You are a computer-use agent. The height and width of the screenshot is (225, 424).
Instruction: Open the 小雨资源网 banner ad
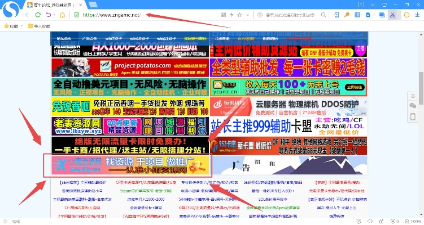coord(130,165)
